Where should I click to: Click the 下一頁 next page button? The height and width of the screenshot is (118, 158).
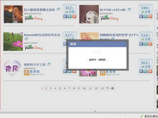point(110,88)
